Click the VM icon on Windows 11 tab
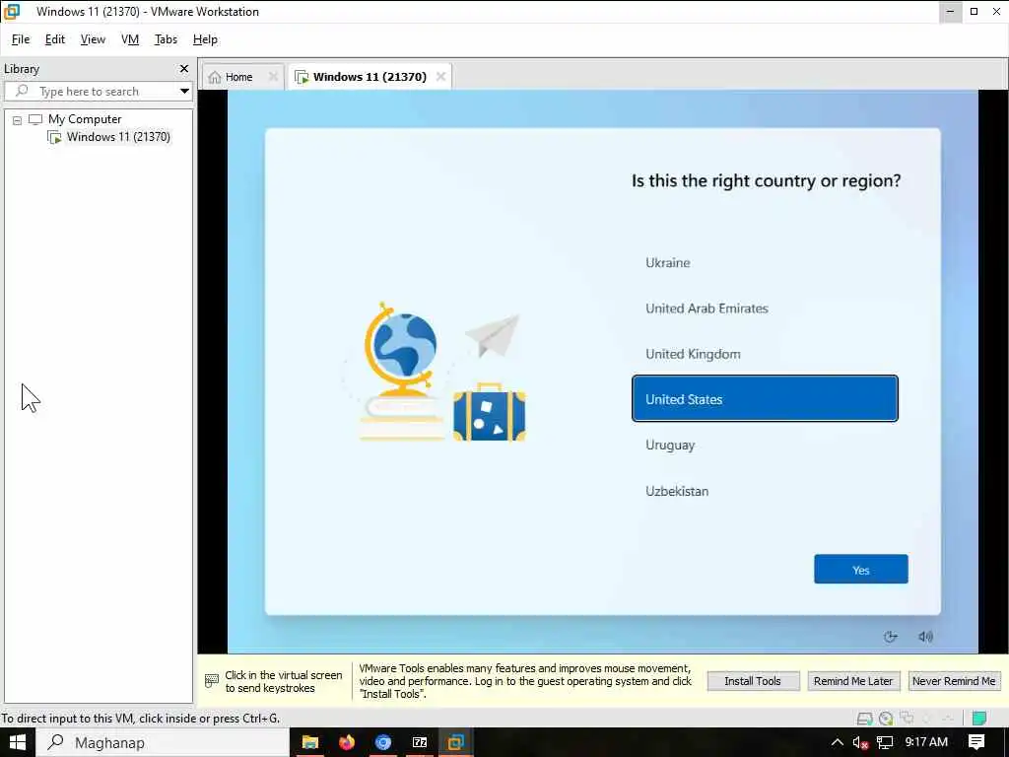Image resolution: width=1009 pixels, height=757 pixels. click(x=302, y=77)
